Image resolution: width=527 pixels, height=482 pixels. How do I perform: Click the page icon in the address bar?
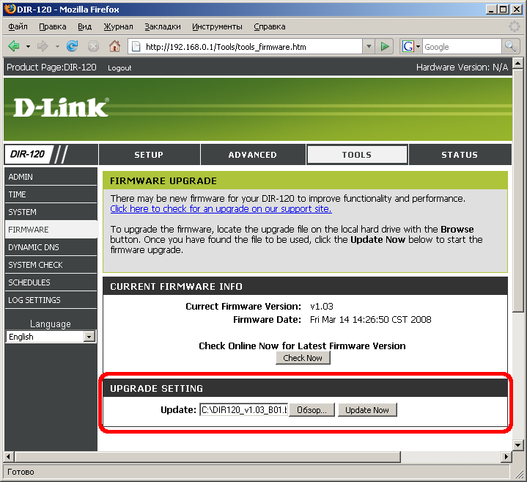136,46
